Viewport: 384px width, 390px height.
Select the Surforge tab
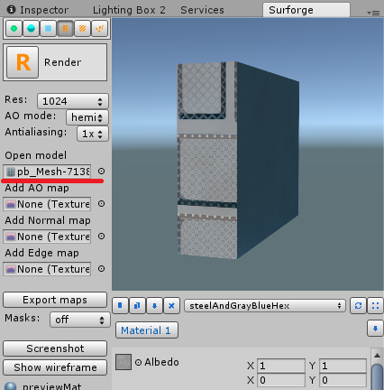306,10
